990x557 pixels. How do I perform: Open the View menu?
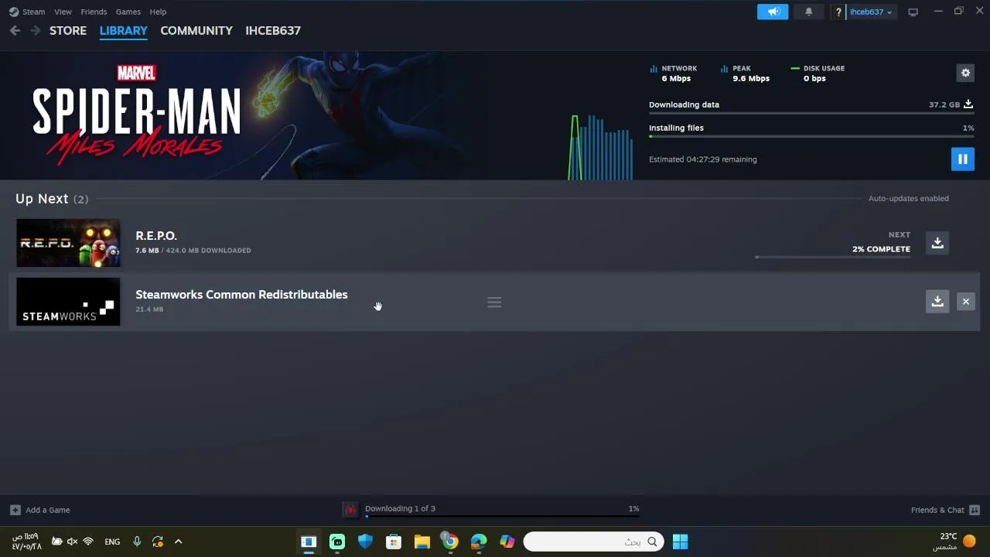[x=63, y=12]
